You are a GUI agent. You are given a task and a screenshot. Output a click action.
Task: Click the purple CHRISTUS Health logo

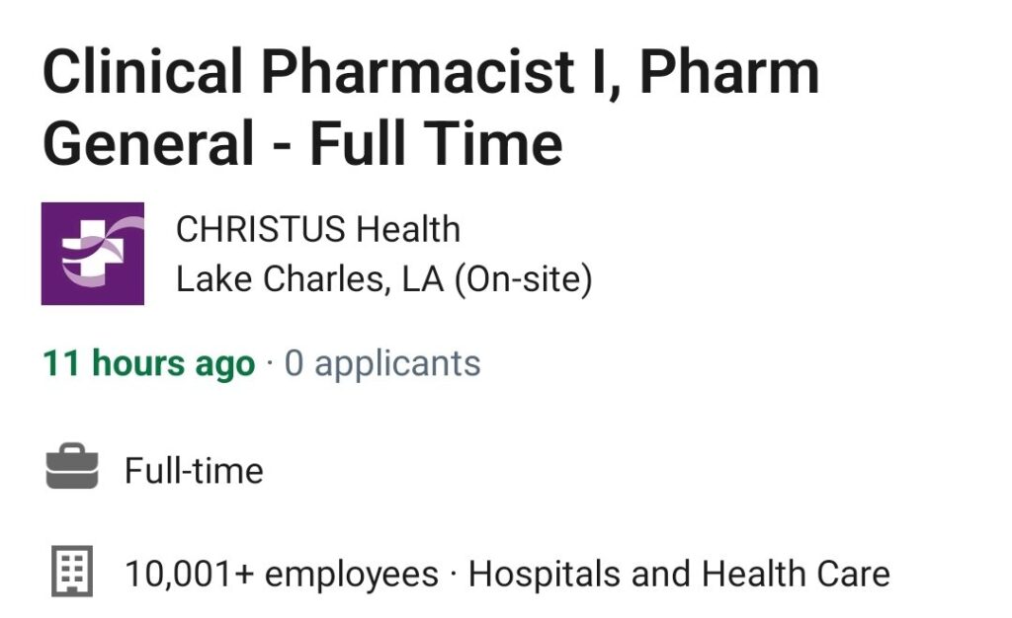pos(93,254)
